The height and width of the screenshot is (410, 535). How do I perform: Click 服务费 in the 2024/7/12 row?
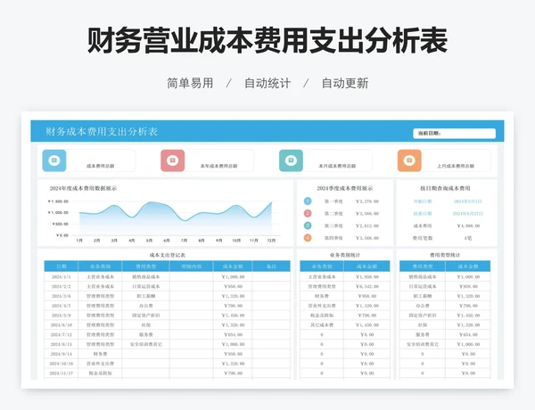(x=146, y=334)
